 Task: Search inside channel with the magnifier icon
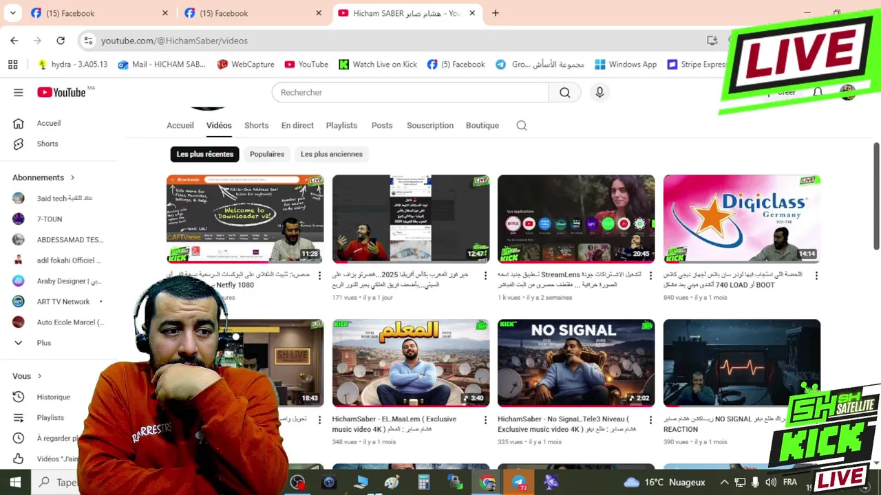tap(522, 125)
